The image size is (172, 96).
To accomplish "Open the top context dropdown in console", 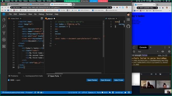I will pos(148,51).
